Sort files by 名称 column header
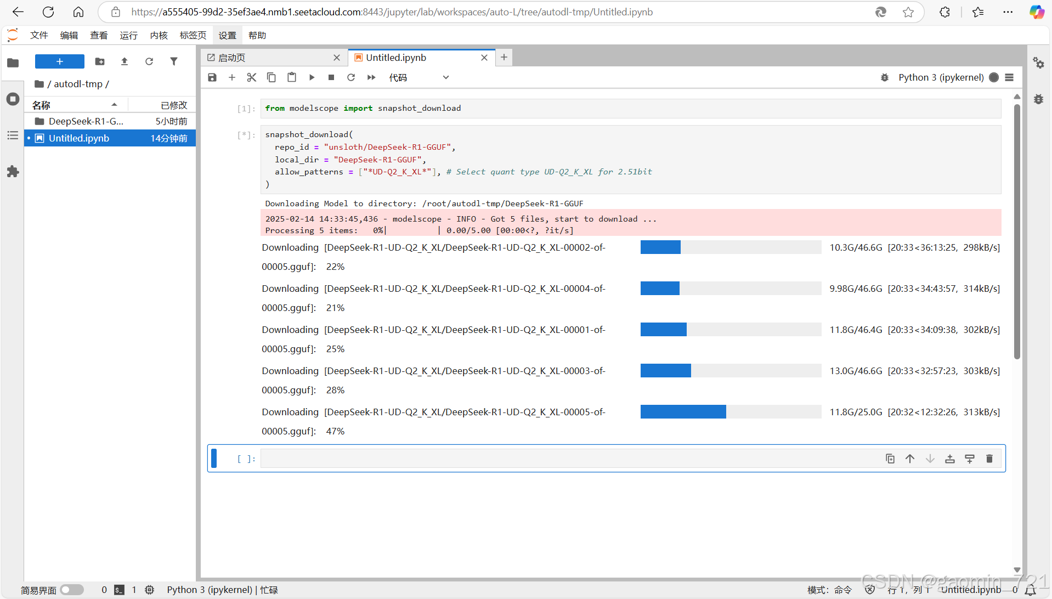 pos(76,105)
